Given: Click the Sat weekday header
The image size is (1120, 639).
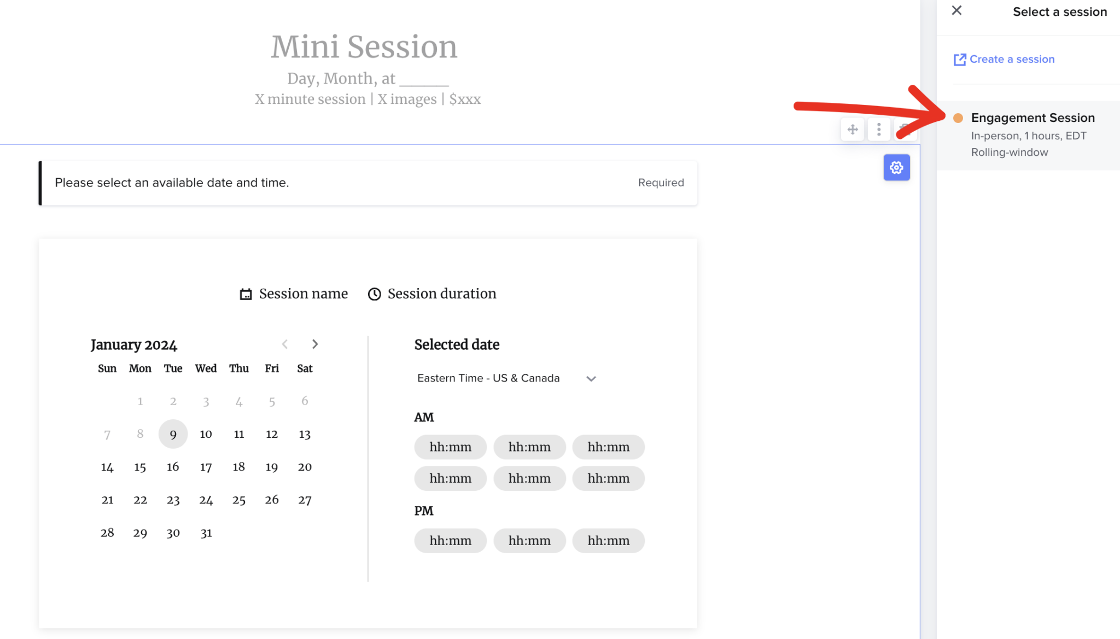Looking at the screenshot, I should 305,368.
